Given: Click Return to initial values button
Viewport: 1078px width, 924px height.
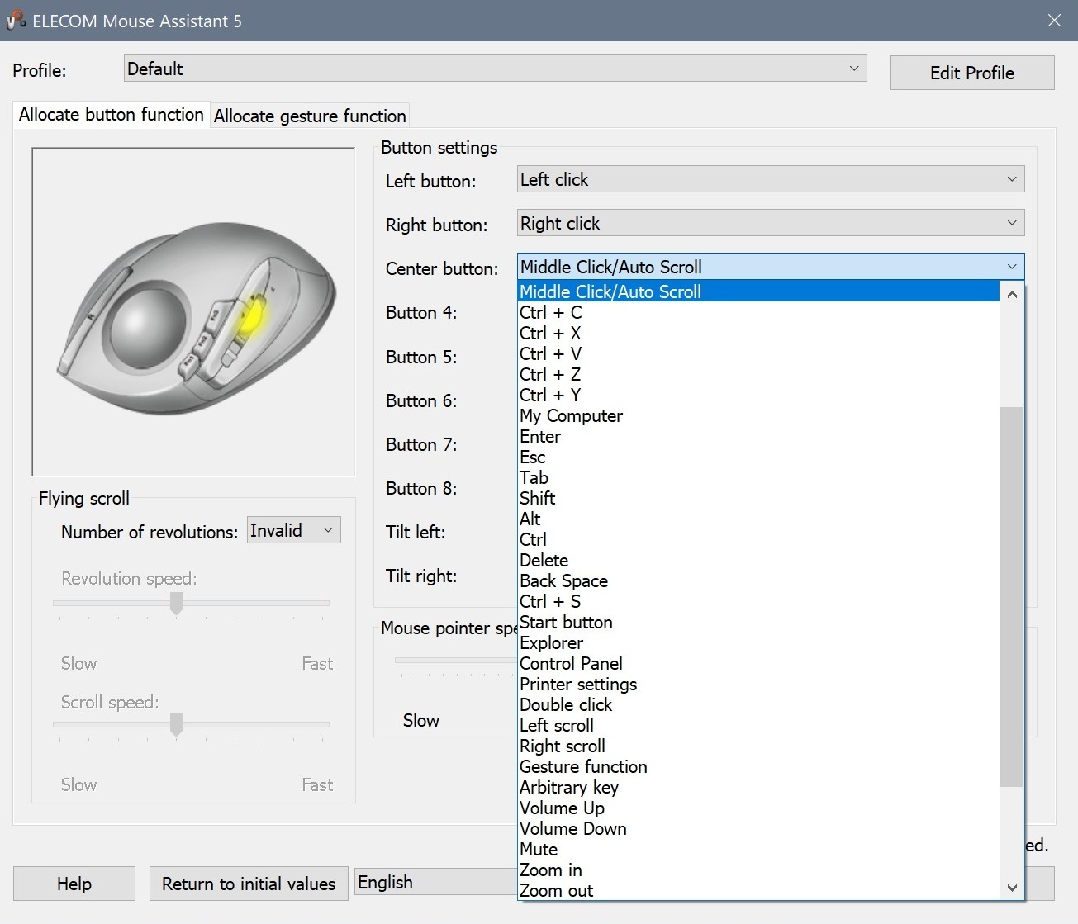Looking at the screenshot, I should coord(249,884).
